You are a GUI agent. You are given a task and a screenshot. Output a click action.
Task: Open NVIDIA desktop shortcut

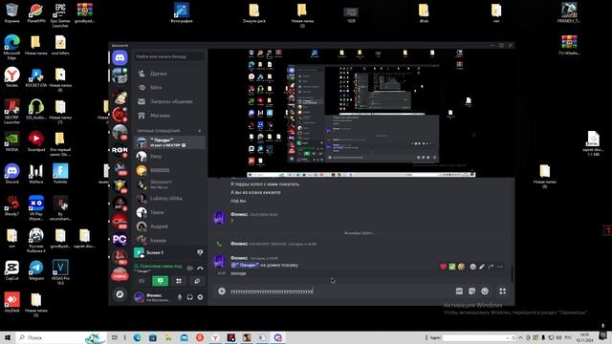pyautogui.click(x=11, y=141)
